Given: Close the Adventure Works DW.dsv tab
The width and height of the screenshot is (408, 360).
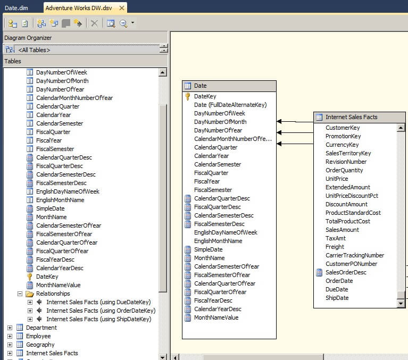Looking at the screenshot, I should coord(121,8).
